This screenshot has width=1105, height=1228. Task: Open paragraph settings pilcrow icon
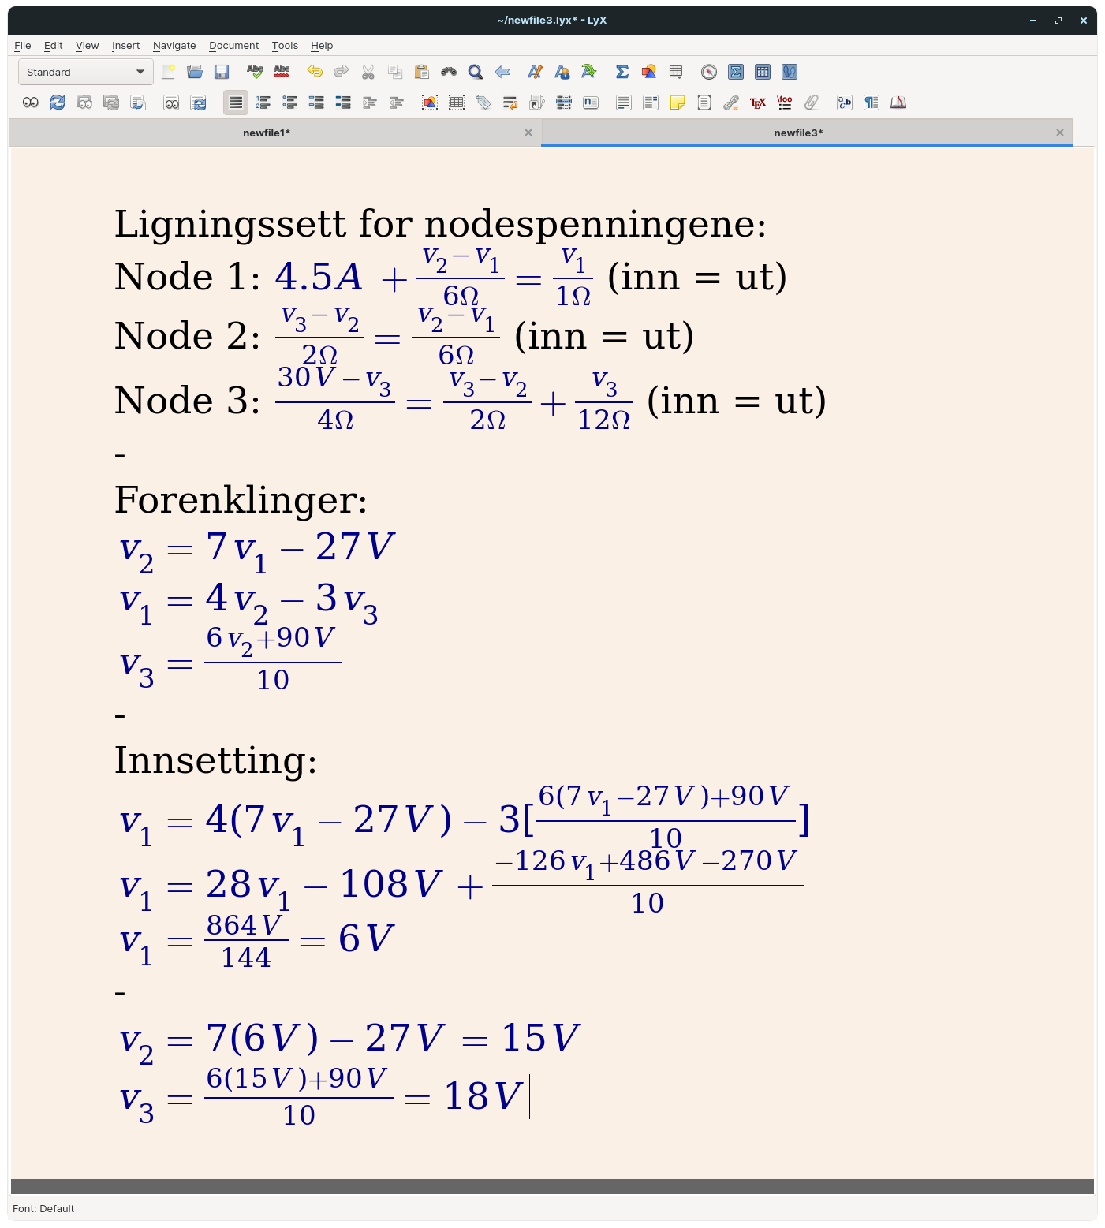(872, 103)
